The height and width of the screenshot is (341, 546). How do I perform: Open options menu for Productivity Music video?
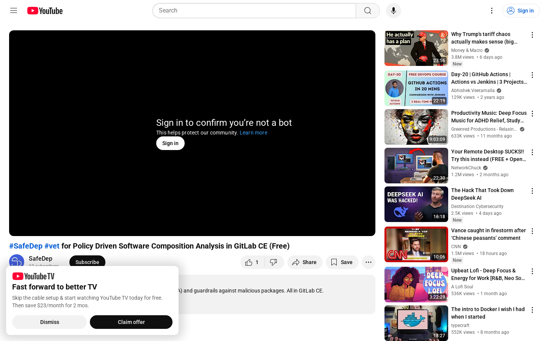[532, 114]
